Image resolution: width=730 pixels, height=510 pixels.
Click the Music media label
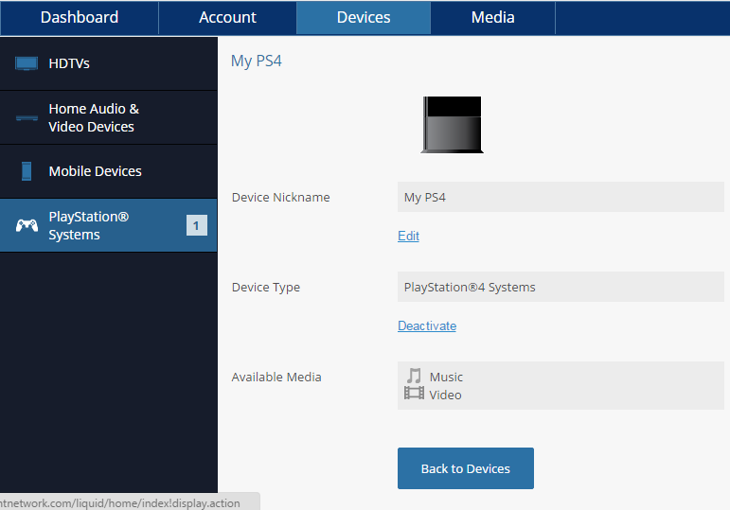pos(446,377)
